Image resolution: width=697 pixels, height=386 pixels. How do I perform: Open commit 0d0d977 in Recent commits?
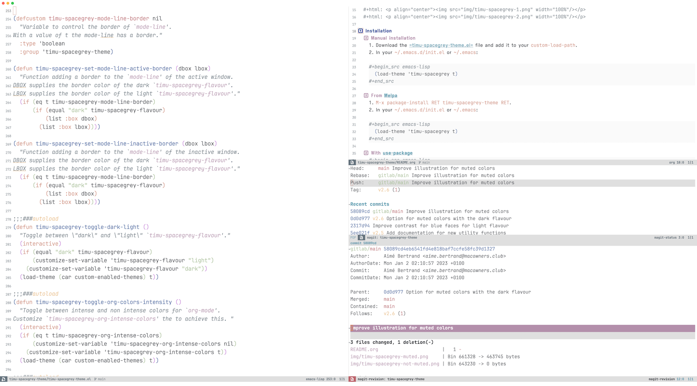point(360,218)
